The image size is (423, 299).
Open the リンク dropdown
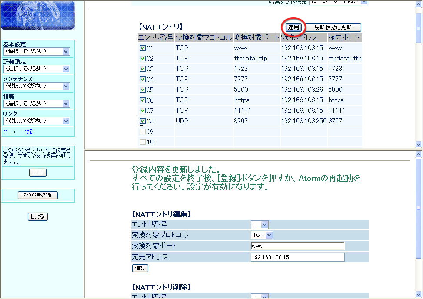(37, 121)
